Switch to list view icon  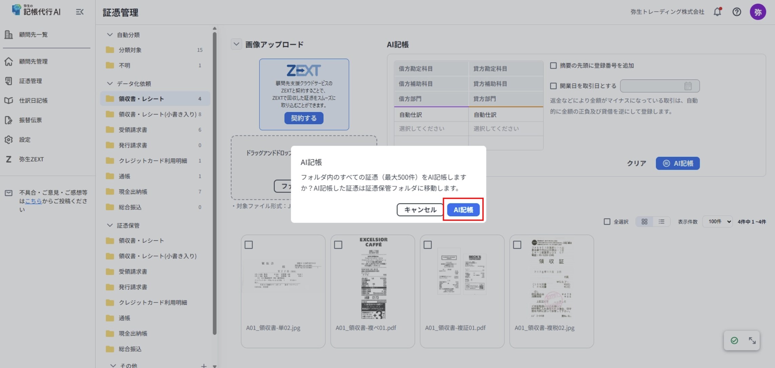pyautogui.click(x=661, y=222)
